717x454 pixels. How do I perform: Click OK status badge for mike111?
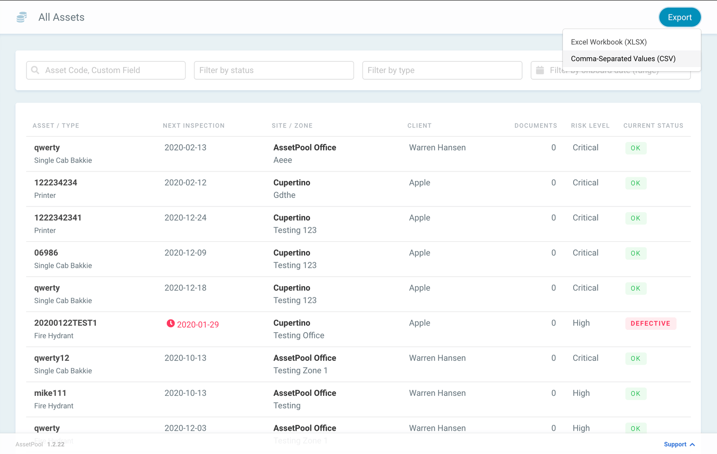tap(636, 394)
